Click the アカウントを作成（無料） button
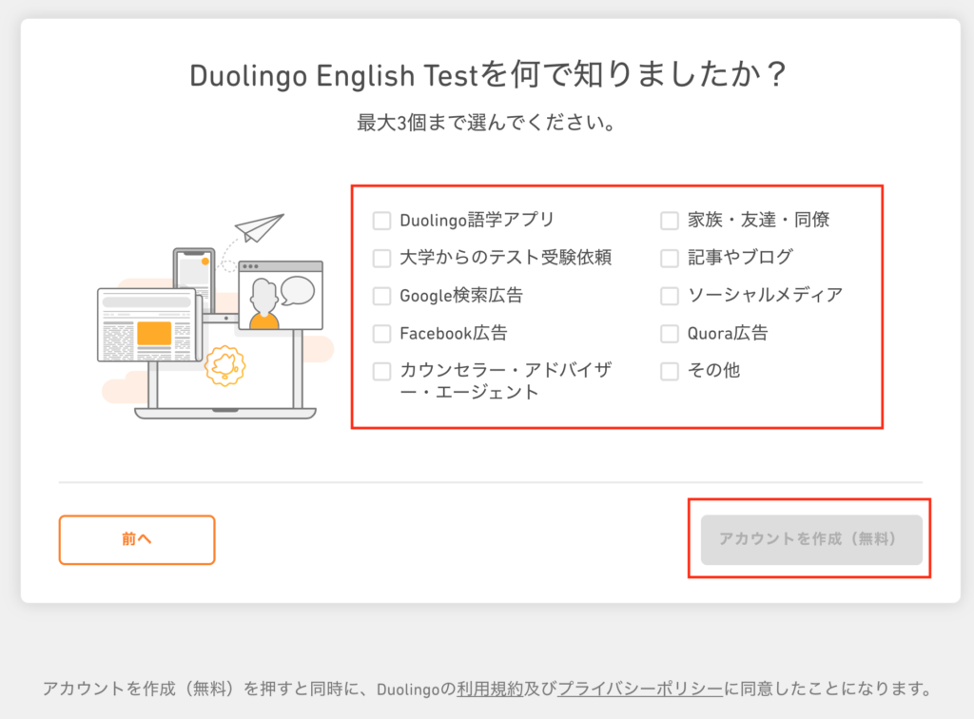Viewport: 974px width, 719px height. coord(811,539)
